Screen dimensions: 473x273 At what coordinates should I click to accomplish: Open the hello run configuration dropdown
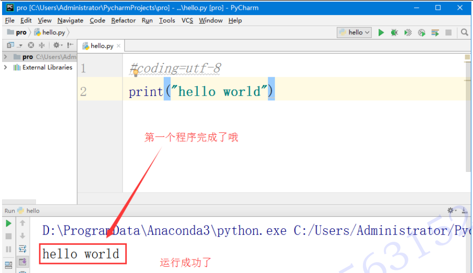[x=354, y=32]
